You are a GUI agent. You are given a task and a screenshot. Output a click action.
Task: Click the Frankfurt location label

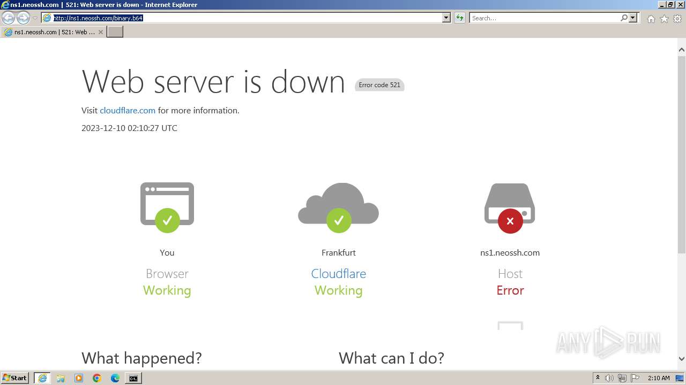click(x=339, y=252)
